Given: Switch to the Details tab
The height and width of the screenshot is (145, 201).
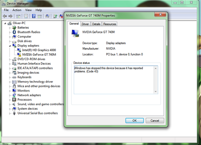Looking at the screenshot, I should (96, 24).
